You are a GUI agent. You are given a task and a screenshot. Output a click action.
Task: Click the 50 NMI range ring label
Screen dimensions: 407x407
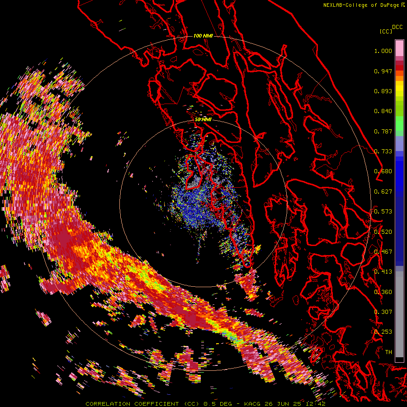pos(203,119)
